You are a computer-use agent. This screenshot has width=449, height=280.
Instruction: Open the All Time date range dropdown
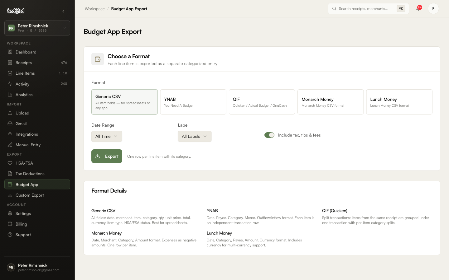107,136
